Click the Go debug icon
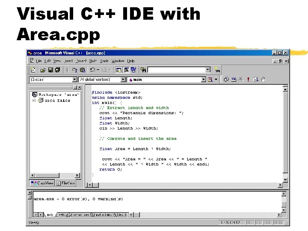Image resolution: width=308 pixels, height=231 pixels. (255, 80)
